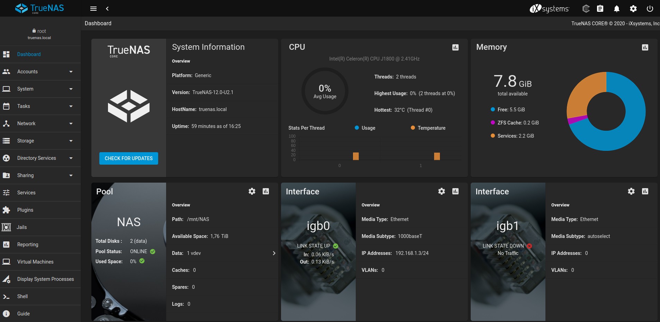Viewport: 660px width, 322px height.
Task: Click the Jails menu entry
Action: [40, 227]
